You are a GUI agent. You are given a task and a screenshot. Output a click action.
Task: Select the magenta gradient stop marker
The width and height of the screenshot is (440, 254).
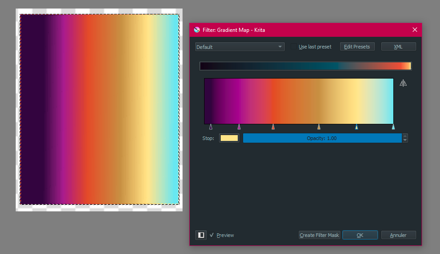(239, 127)
